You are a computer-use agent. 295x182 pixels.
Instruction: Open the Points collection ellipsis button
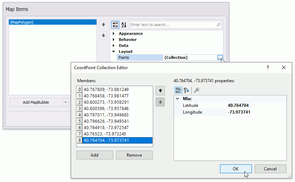tap(220, 57)
